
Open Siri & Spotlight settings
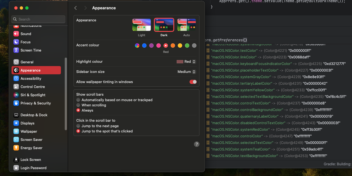(x=33, y=95)
